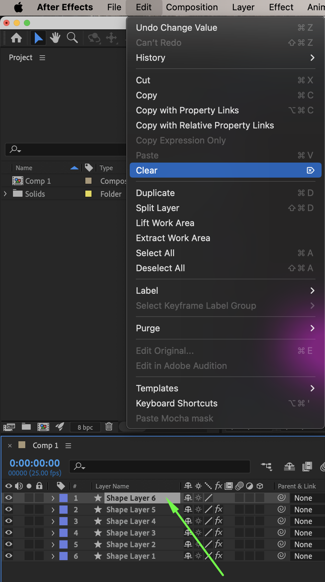Click the pick whip for Shape Layer 6
Viewport: 325px width, 582px height.
tap(281, 498)
